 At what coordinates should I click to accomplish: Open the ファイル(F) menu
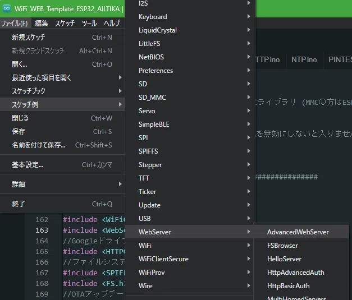click(15, 24)
